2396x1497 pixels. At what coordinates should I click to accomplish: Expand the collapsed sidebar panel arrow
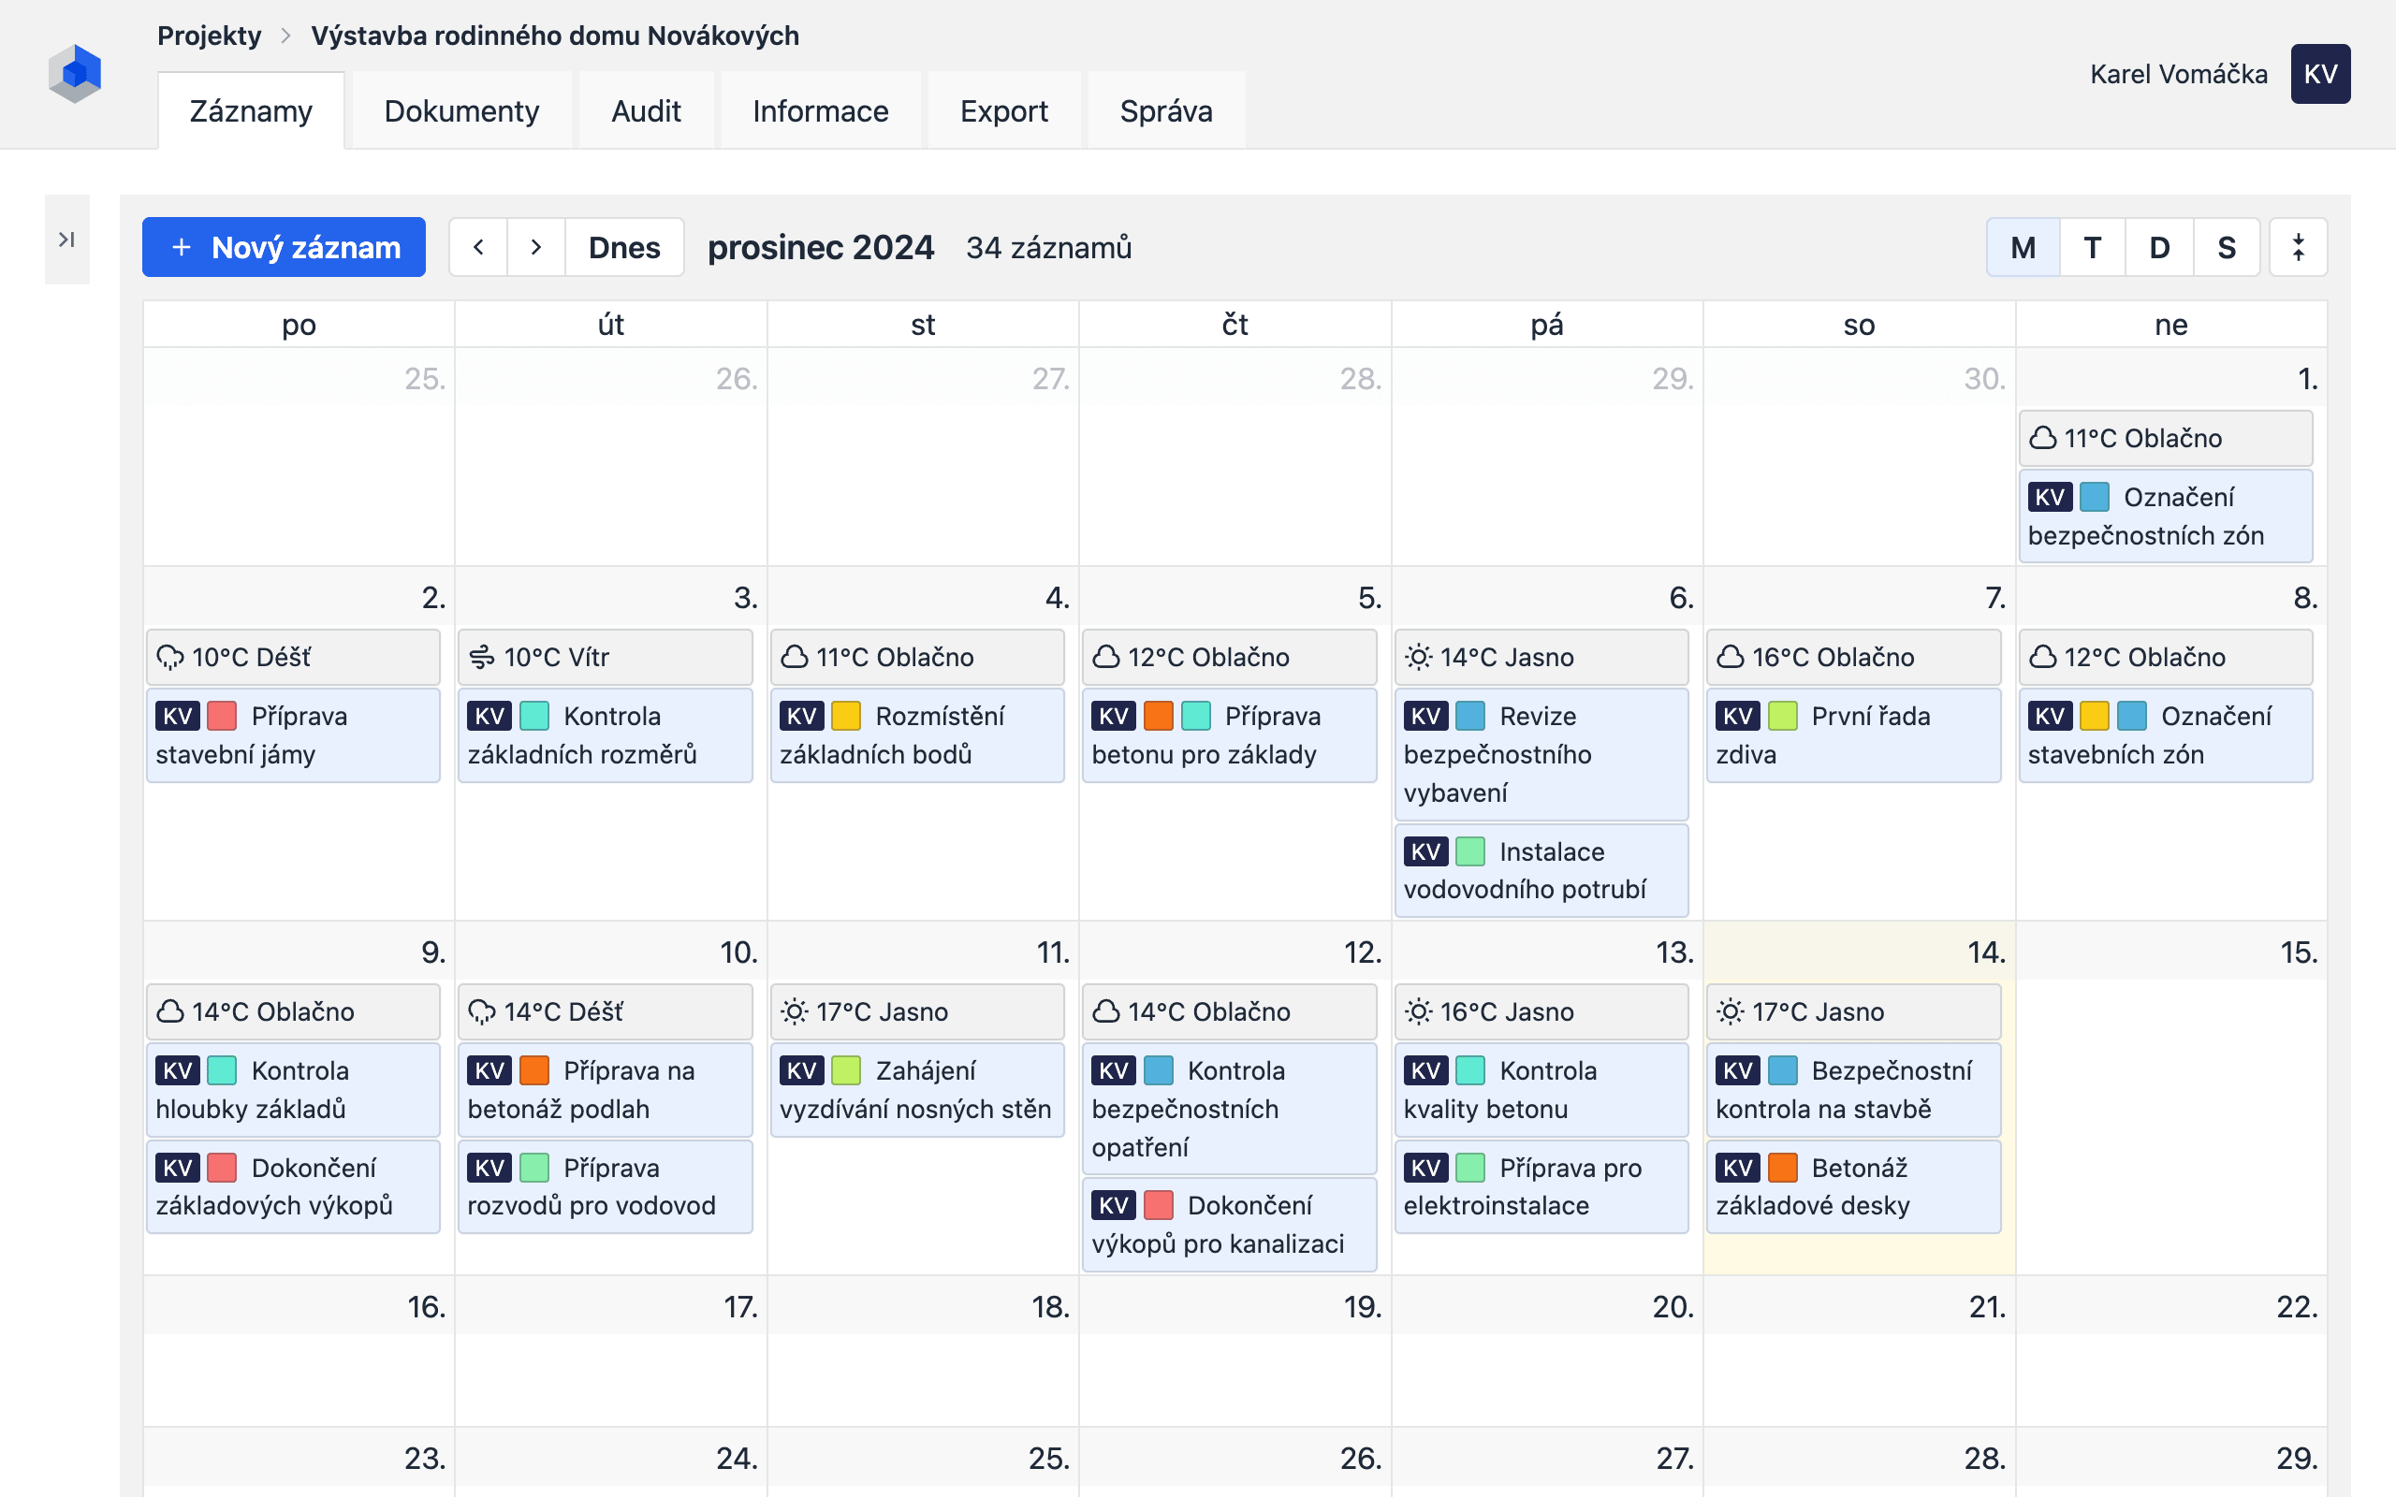tap(66, 240)
